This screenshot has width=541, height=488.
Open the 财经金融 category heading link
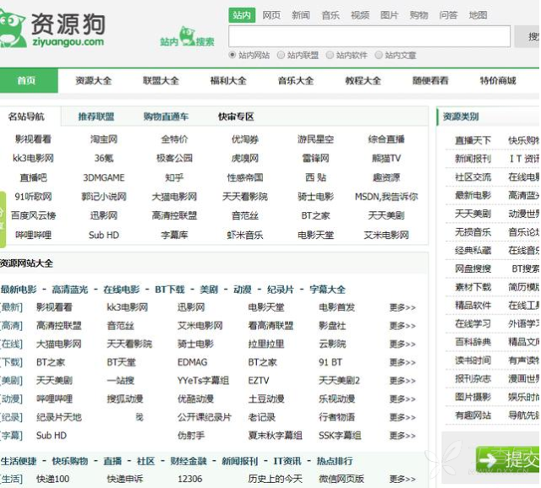189,461
